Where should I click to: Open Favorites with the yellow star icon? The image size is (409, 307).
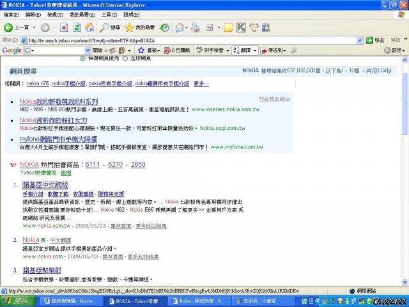[x=129, y=28]
